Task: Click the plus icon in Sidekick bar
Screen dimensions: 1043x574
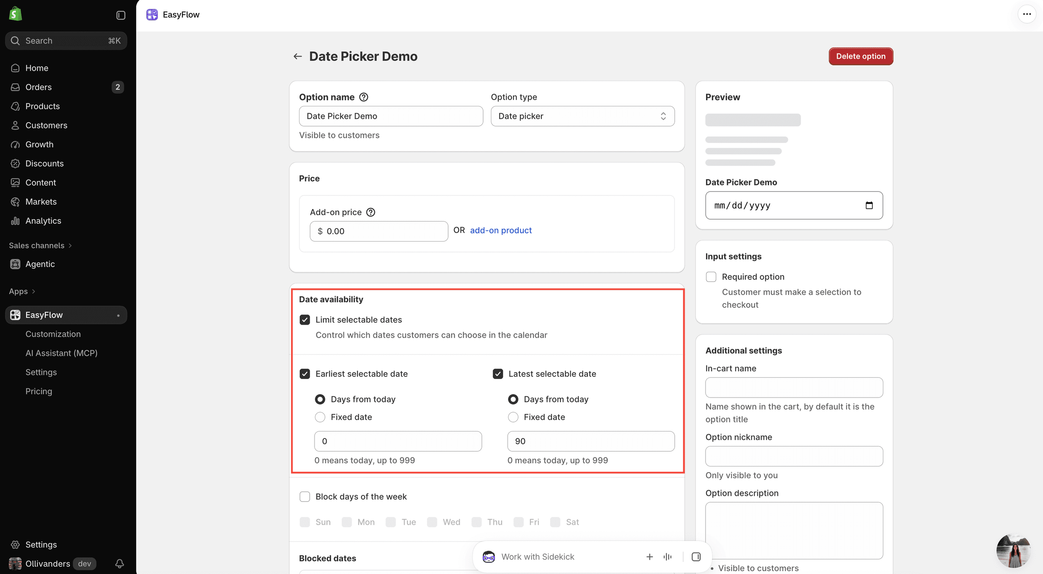Action: click(649, 556)
